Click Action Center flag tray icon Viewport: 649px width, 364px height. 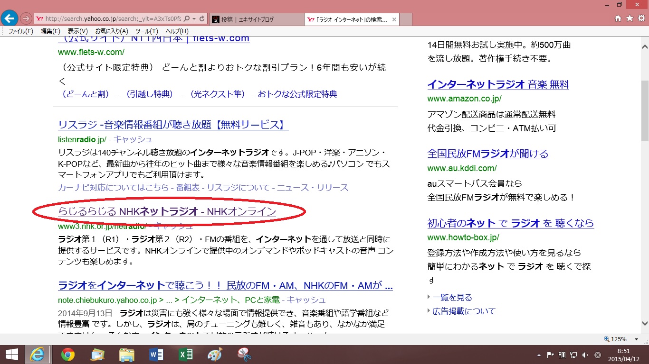tap(551, 355)
